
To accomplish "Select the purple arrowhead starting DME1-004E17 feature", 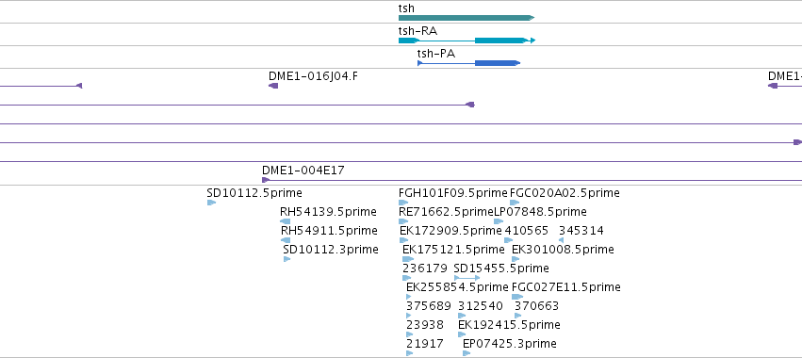I will [266, 180].
